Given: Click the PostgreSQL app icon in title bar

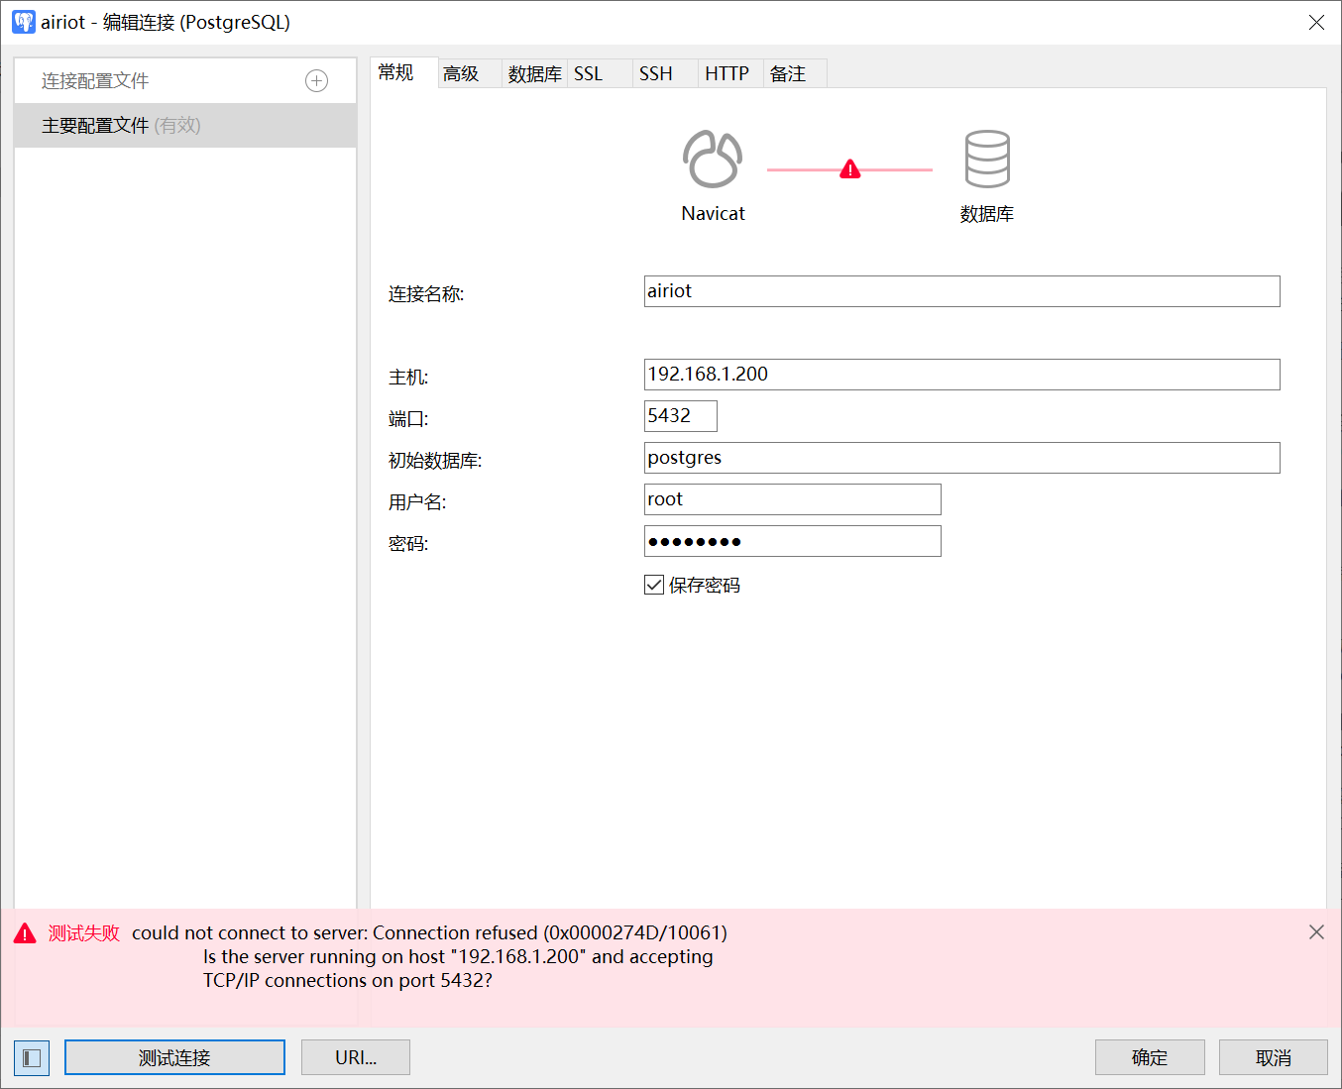Looking at the screenshot, I should [23, 22].
